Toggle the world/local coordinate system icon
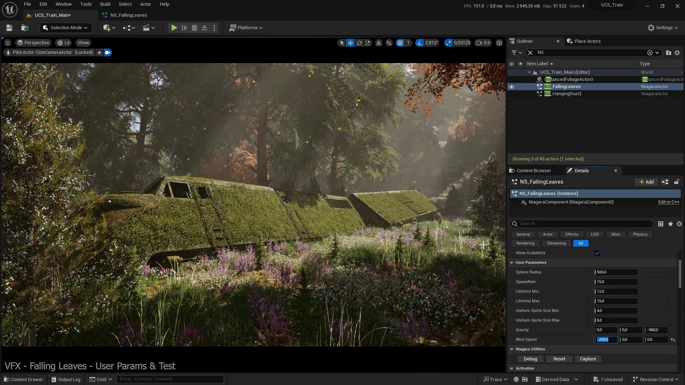Viewport: 685px width, 385px height. [379, 43]
